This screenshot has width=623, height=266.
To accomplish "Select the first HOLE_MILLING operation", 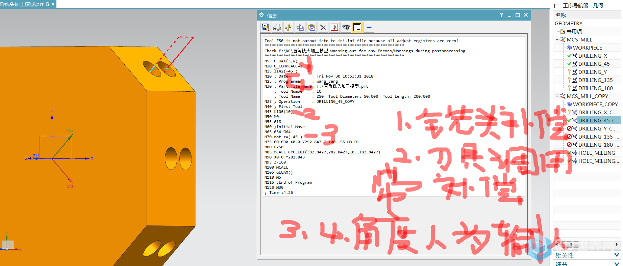I will [x=597, y=153].
